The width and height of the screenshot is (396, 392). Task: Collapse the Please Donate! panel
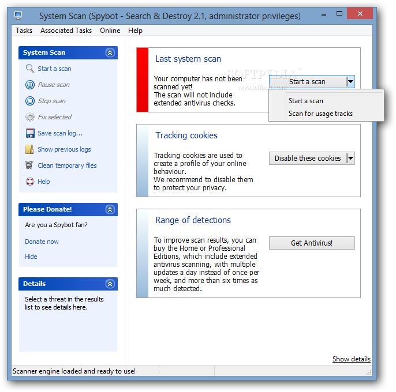tap(110, 209)
